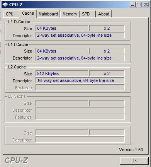
Task: Show the About tab
Action: (104, 14)
